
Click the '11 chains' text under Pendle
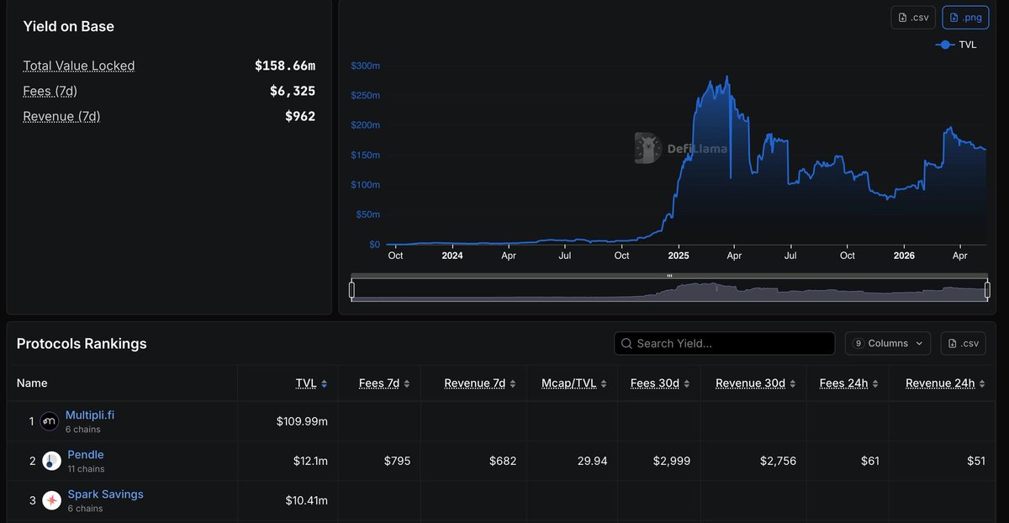coord(86,469)
